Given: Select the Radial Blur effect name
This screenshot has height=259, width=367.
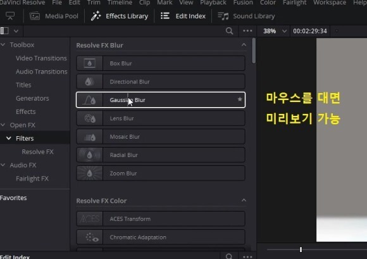Looking at the screenshot, I should click(x=124, y=155).
